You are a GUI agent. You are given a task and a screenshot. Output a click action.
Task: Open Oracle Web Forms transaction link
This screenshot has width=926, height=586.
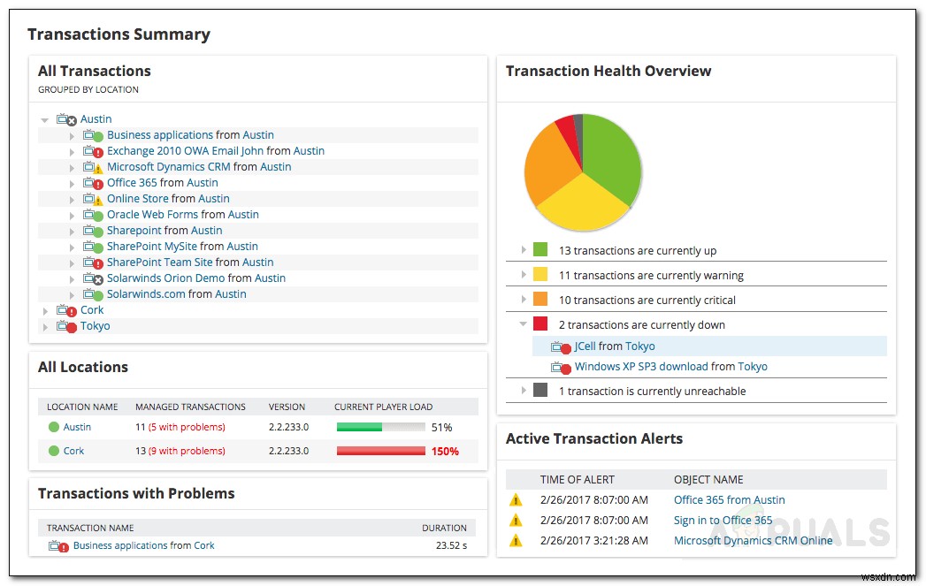pos(152,215)
